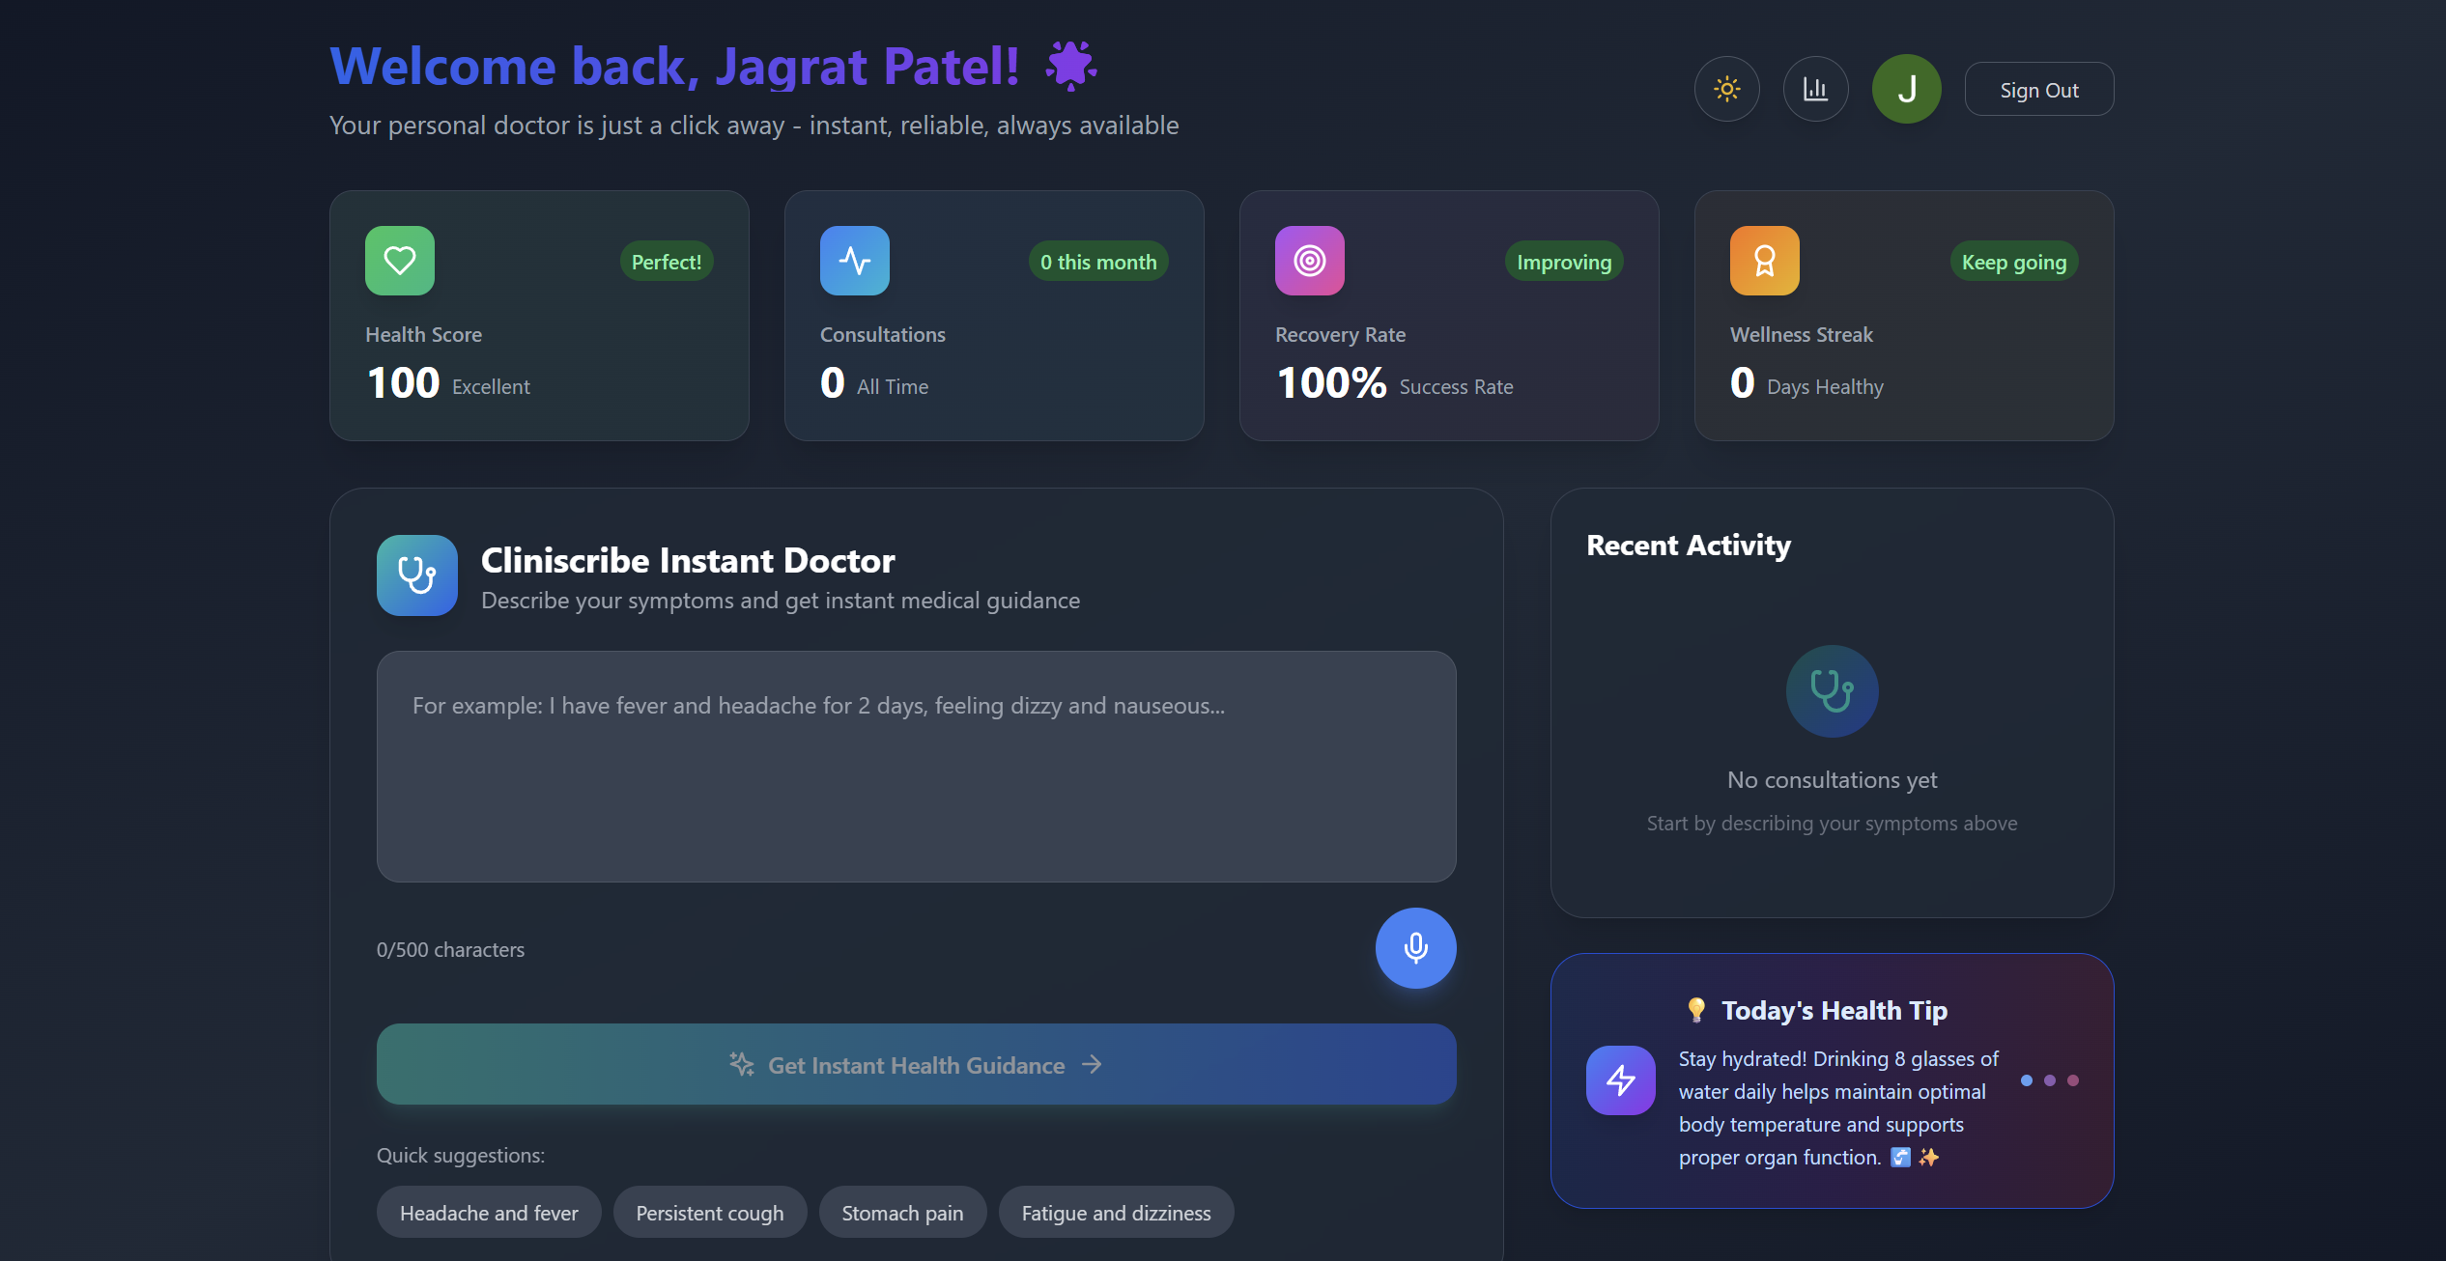The height and width of the screenshot is (1261, 2446).
Task: Click Get Instant Health Guidance button
Action: [x=916, y=1064]
